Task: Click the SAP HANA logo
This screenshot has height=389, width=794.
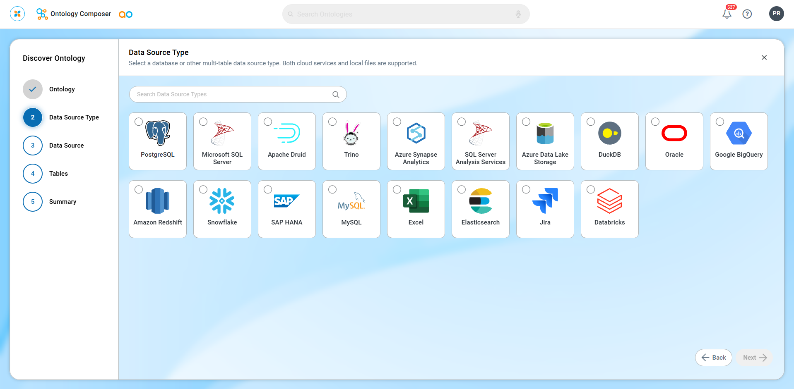Action: 287,201
